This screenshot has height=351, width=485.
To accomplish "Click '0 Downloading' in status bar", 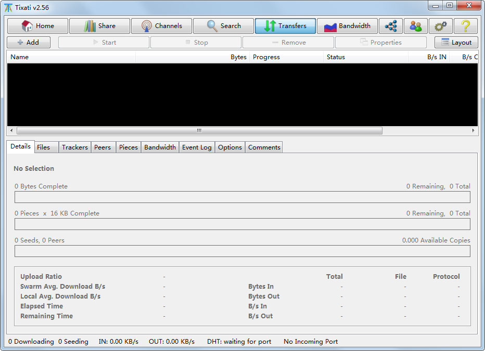I will (31, 342).
